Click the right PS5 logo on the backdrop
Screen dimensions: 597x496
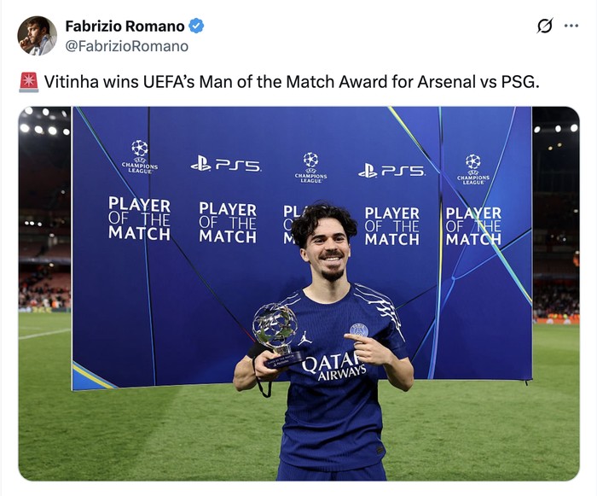(391, 171)
